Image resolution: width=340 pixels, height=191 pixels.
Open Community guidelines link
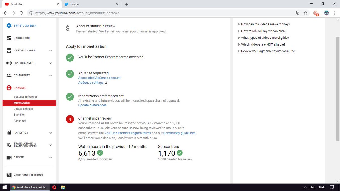pyautogui.click(x=179, y=133)
